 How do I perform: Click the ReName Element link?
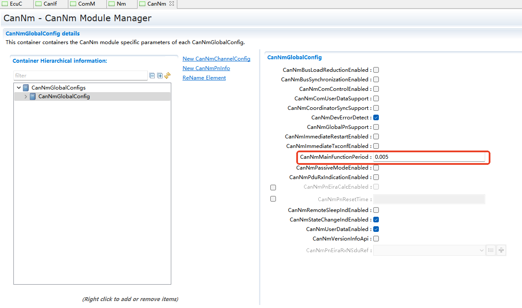coord(204,78)
